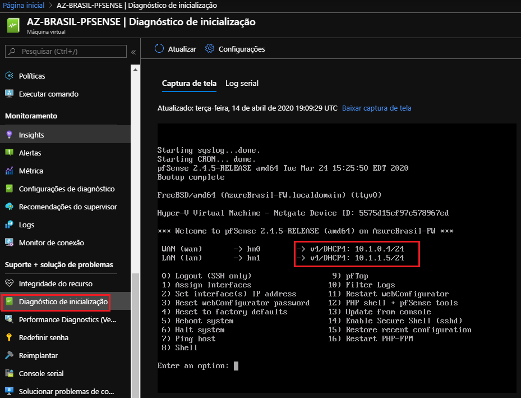Click the Recomendações do supervisor cloud icon
Viewport: 521px width, 398px height.
click(x=10, y=207)
